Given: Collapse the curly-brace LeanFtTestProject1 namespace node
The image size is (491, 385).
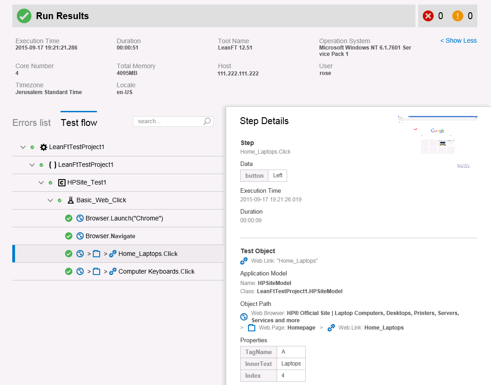Looking at the screenshot, I should [x=32, y=165].
